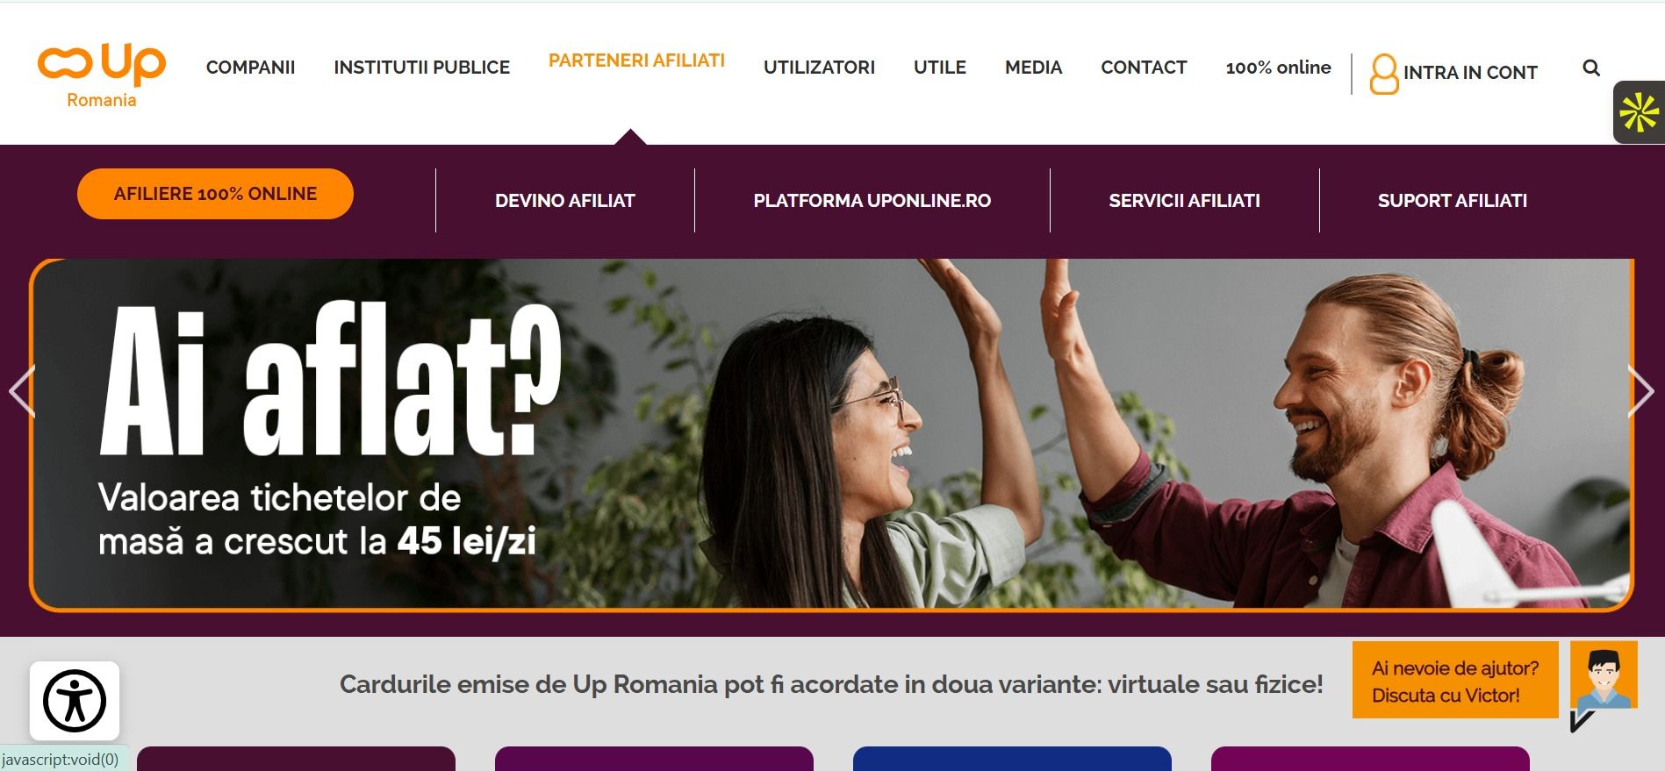The width and height of the screenshot is (1665, 771).
Task: Go to PLATFORMA UPONLINE.RO
Action: (872, 201)
